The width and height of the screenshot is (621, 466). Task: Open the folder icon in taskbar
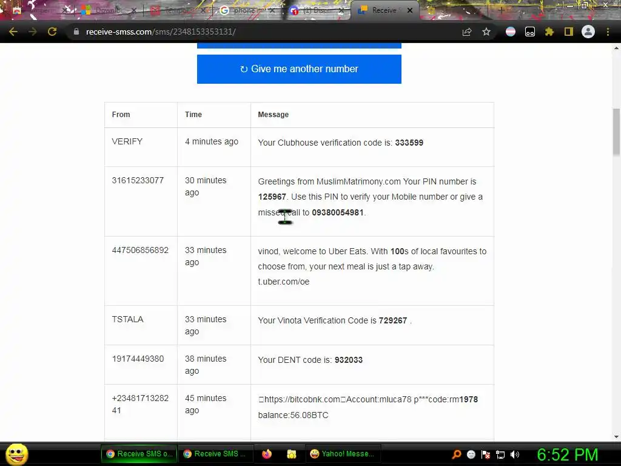point(292,454)
